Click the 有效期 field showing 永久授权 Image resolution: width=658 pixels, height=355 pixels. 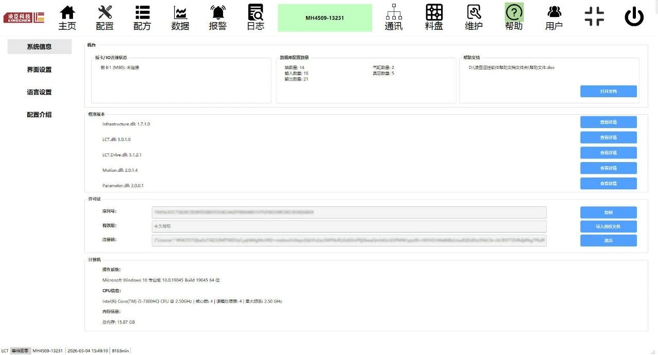[x=349, y=226]
